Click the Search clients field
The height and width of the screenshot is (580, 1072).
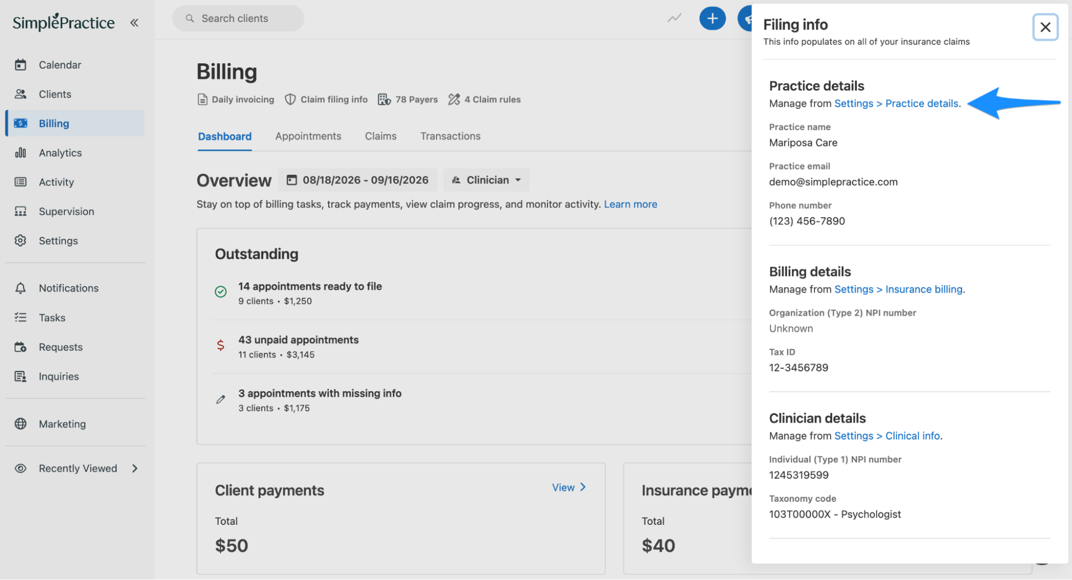click(x=238, y=19)
